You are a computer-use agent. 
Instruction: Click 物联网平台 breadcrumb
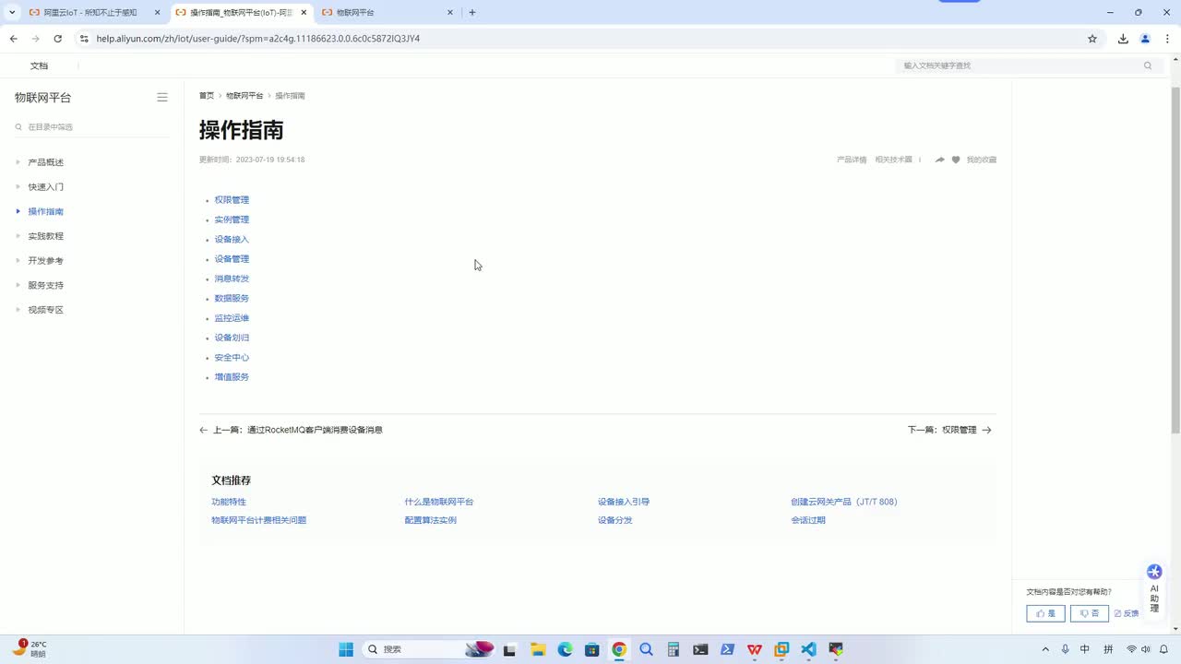tap(245, 96)
